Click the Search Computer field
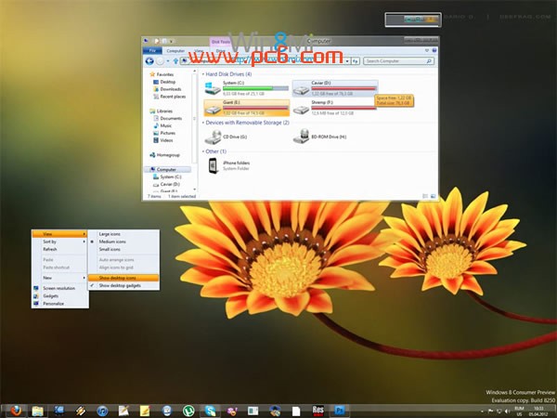This screenshot has height=418, width=557. tap(398, 61)
